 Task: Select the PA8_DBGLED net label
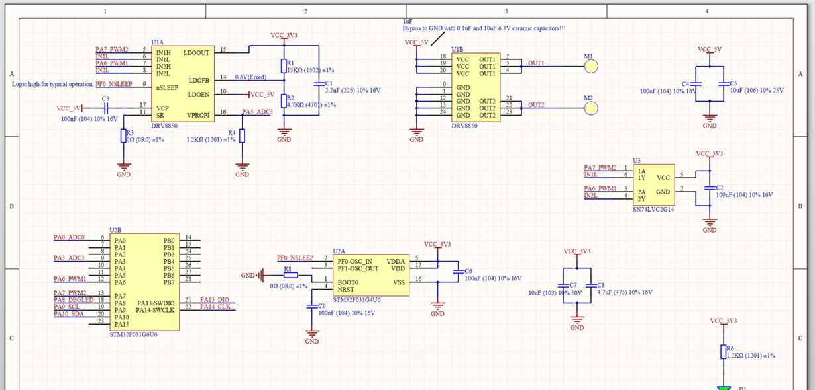pyautogui.click(x=74, y=299)
